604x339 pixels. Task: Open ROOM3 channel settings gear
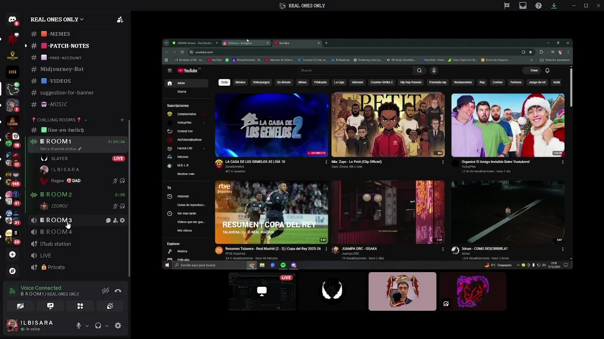(x=122, y=220)
